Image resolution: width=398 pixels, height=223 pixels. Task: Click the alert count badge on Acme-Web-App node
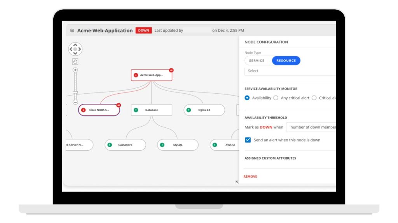click(x=171, y=70)
